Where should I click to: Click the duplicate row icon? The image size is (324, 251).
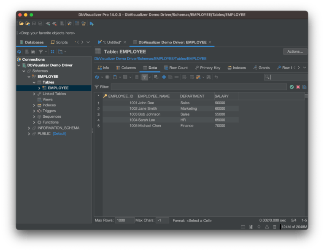point(170,77)
